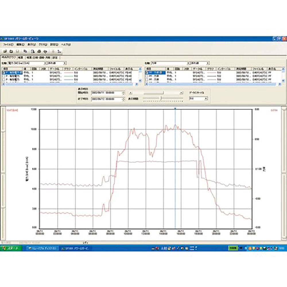This screenshot has height=287, width=287.
Task: Uncheck the first PF:力率 row checkbox
Action: pos(147,73)
